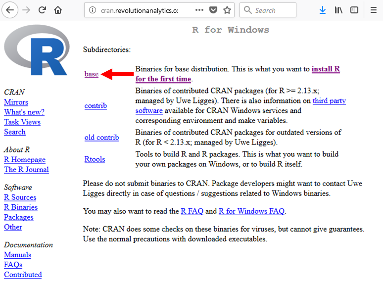Open the base subdirectory link
The image size is (383, 284).
(x=92, y=74)
